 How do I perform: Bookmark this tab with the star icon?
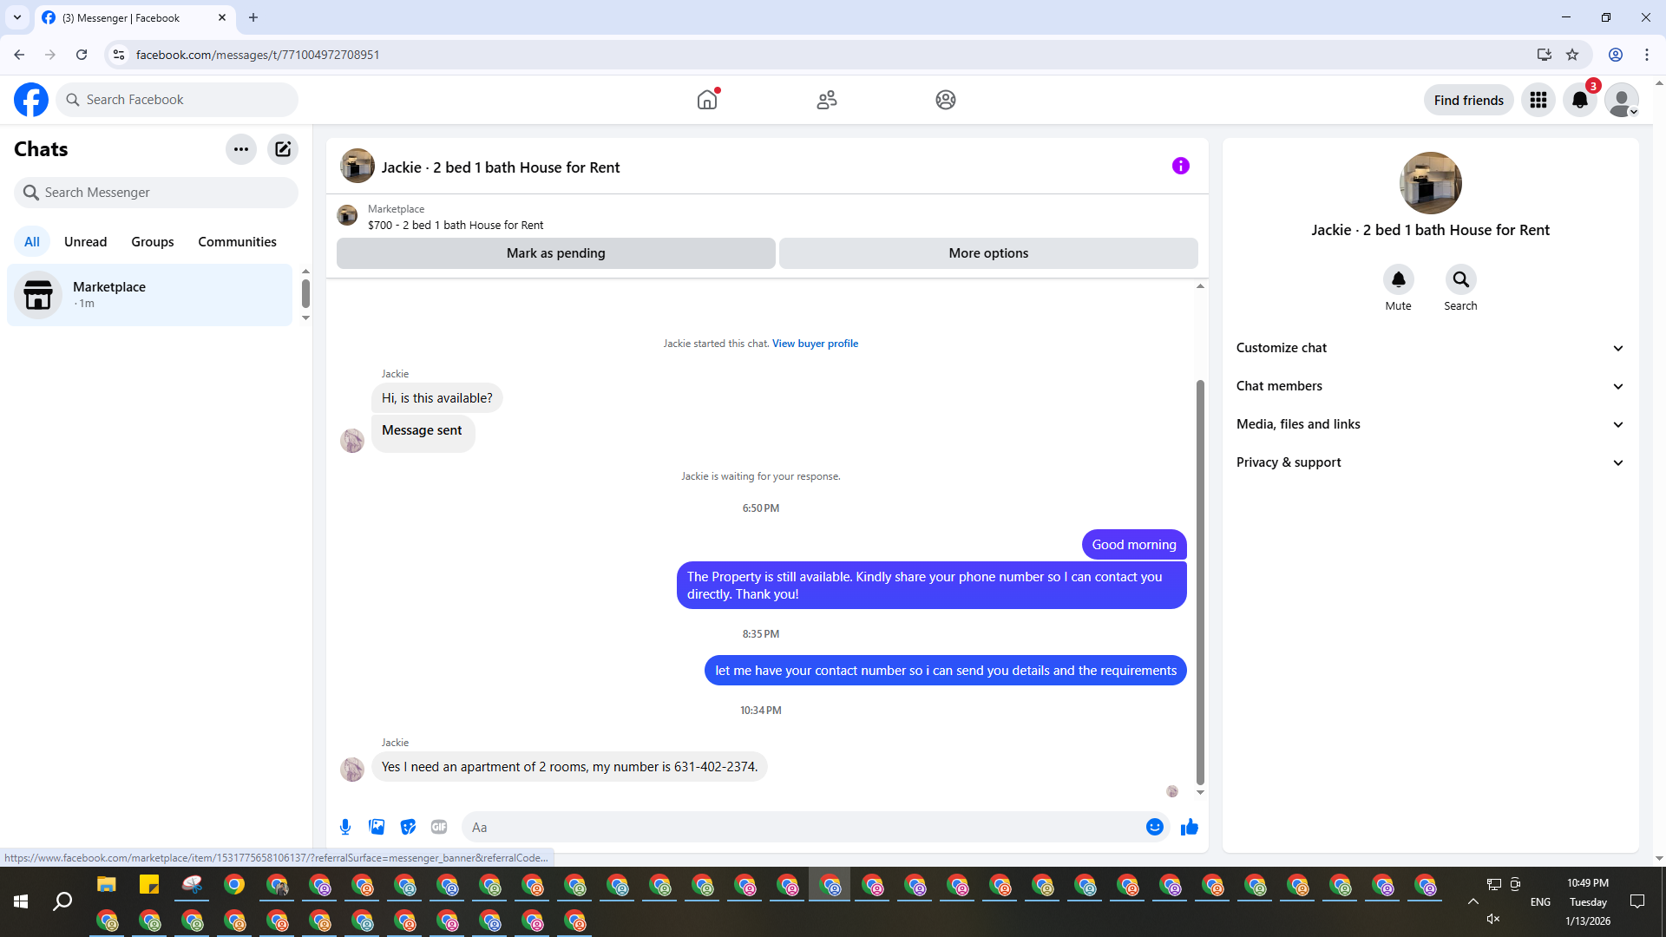tap(1572, 55)
